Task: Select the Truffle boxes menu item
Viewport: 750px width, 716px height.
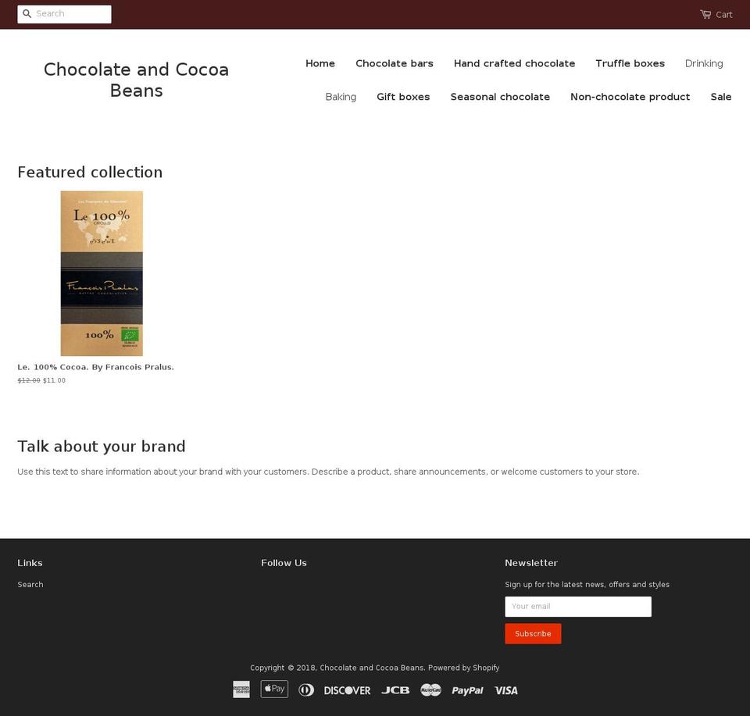Action: pyautogui.click(x=630, y=63)
